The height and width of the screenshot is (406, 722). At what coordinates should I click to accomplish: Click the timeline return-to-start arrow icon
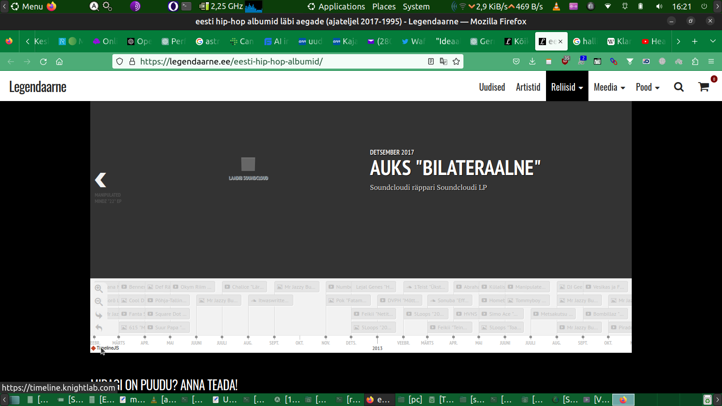99,328
